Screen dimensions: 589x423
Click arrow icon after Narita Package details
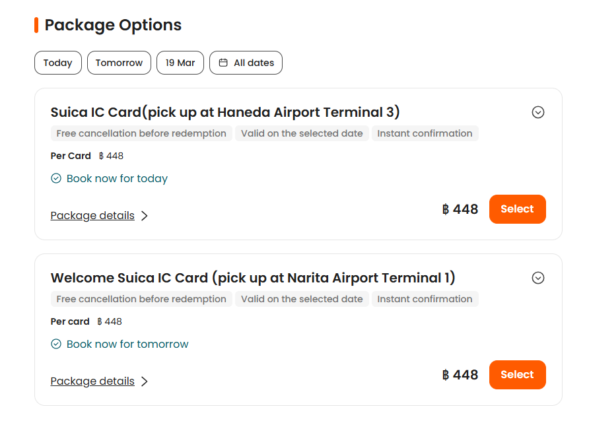(x=145, y=381)
